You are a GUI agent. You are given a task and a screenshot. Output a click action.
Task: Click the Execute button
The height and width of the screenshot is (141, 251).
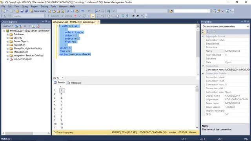(53, 16)
